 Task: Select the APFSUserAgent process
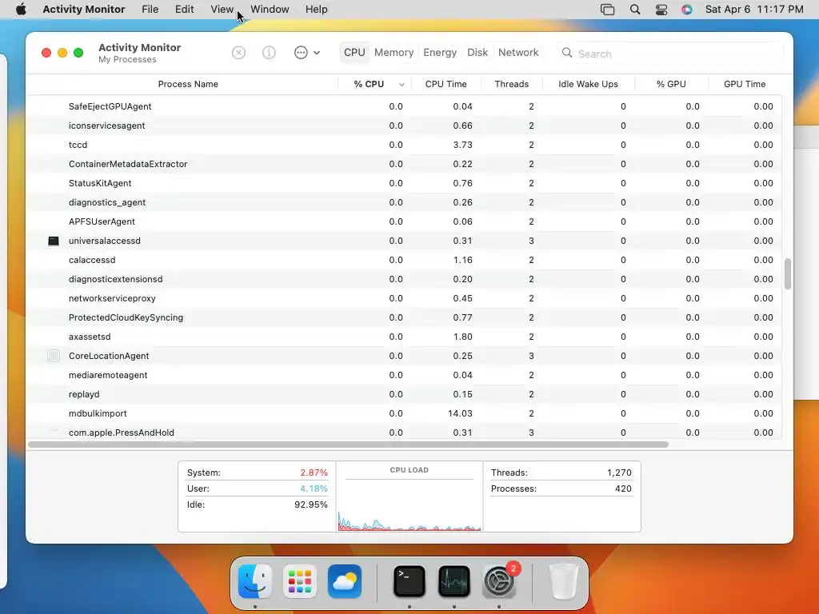click(x=404, y=221)
